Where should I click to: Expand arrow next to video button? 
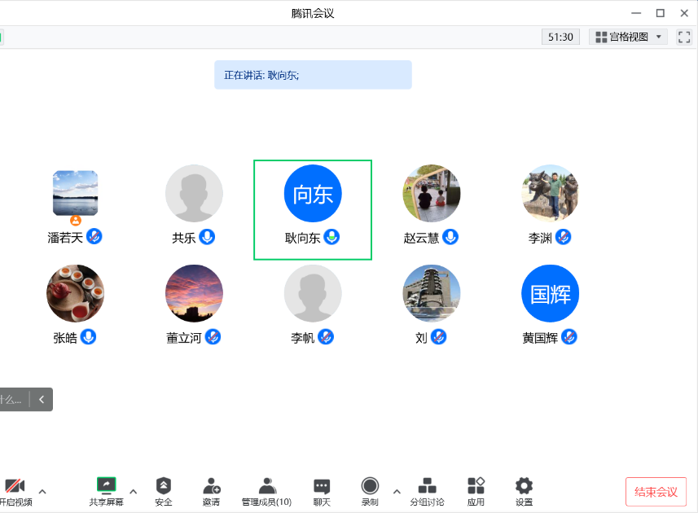pos(42,491)
